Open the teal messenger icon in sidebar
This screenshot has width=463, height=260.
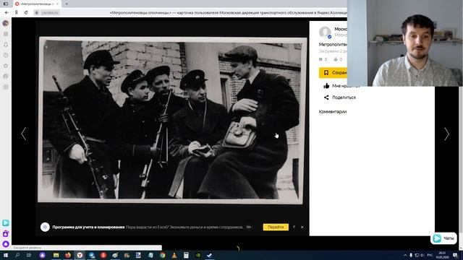pos(6,223)
